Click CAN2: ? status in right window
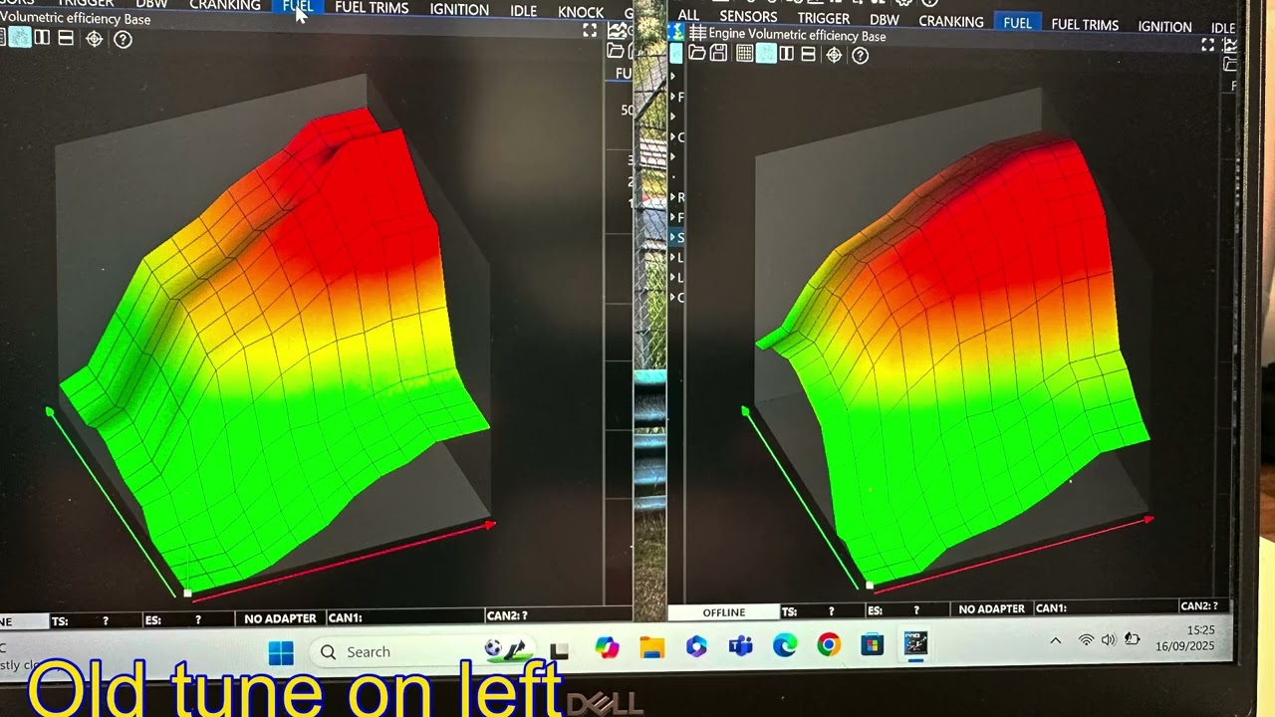 (1202, 605)
